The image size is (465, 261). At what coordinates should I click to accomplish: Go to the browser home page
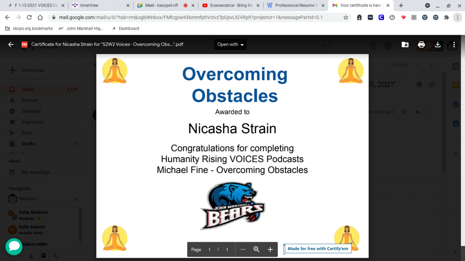coord(40,17)
